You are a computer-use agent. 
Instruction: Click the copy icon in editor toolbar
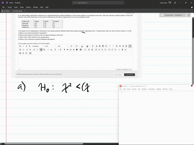coord(100,46)
